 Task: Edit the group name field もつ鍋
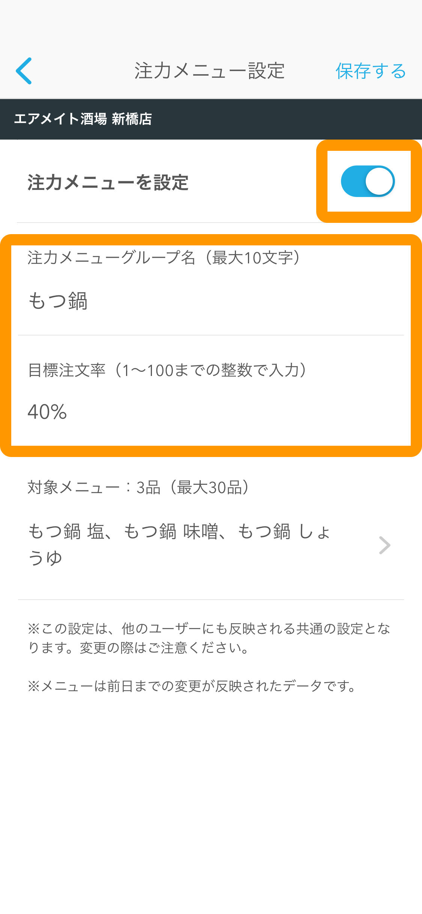coord(211,301)
